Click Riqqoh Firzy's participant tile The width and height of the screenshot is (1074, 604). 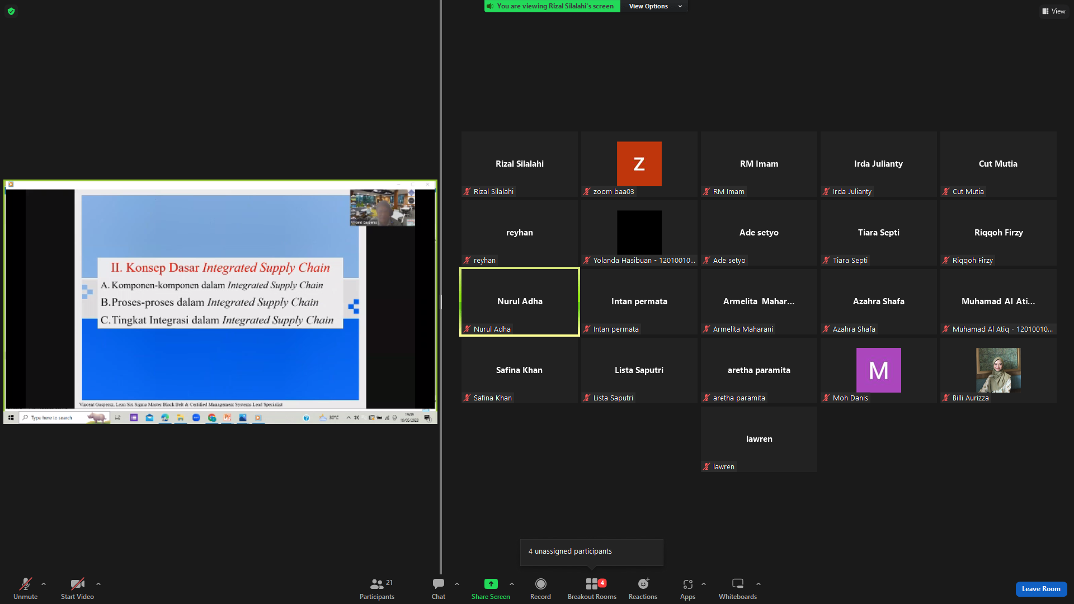tap(998, 233)
